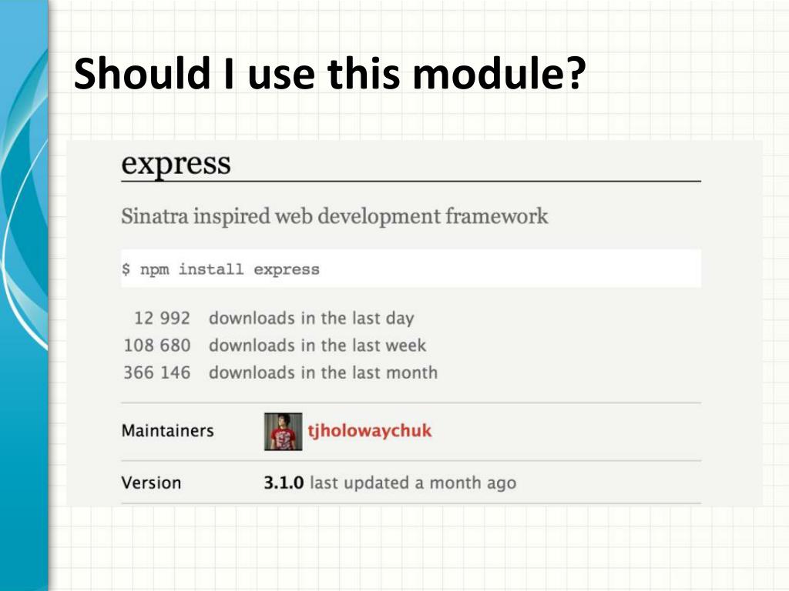Click the express package title
The width and height of the screenshot is (789, 591).
[x=176, y=164]
